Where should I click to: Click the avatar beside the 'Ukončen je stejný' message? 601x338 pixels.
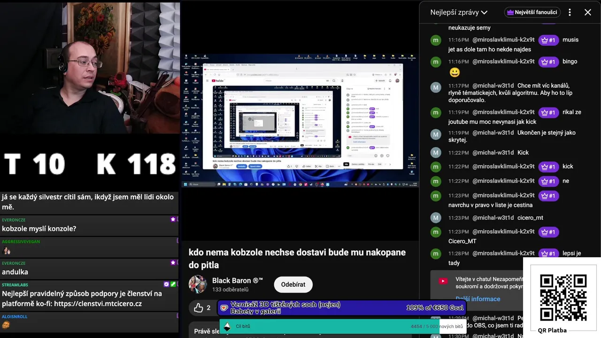pos(436,134)
